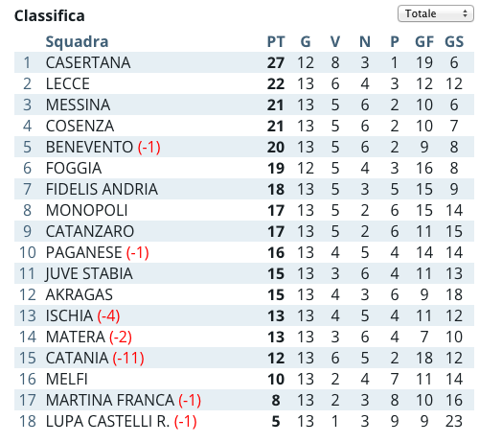
Task: Click BENEVENTO team name
Action: [89, 147]
